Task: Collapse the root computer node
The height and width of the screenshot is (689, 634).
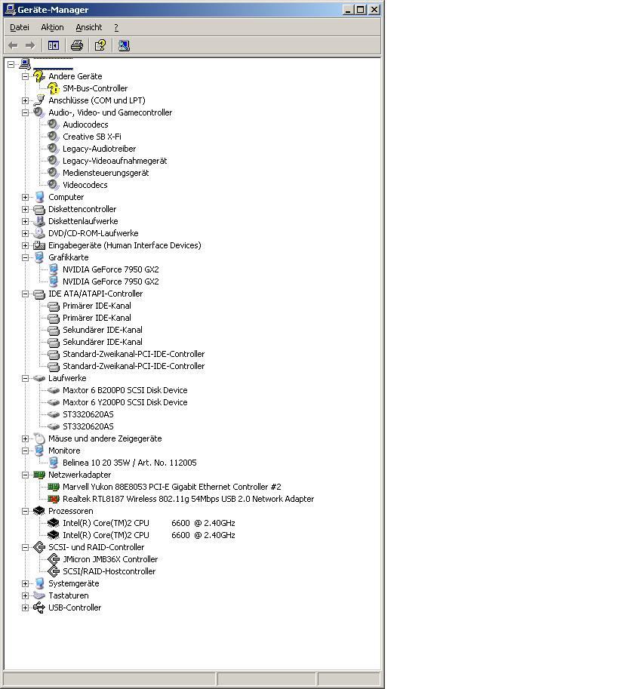Action: pos(11,64)
